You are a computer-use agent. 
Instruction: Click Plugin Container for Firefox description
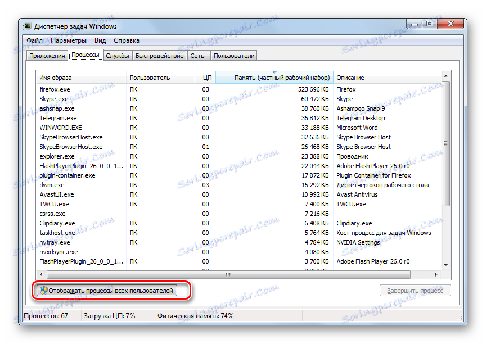point(373,175)
